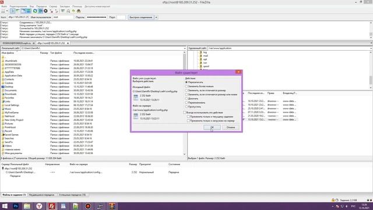The image size is (373, 210).
Task: Click the red record app in taskbar
Action: 88,206
